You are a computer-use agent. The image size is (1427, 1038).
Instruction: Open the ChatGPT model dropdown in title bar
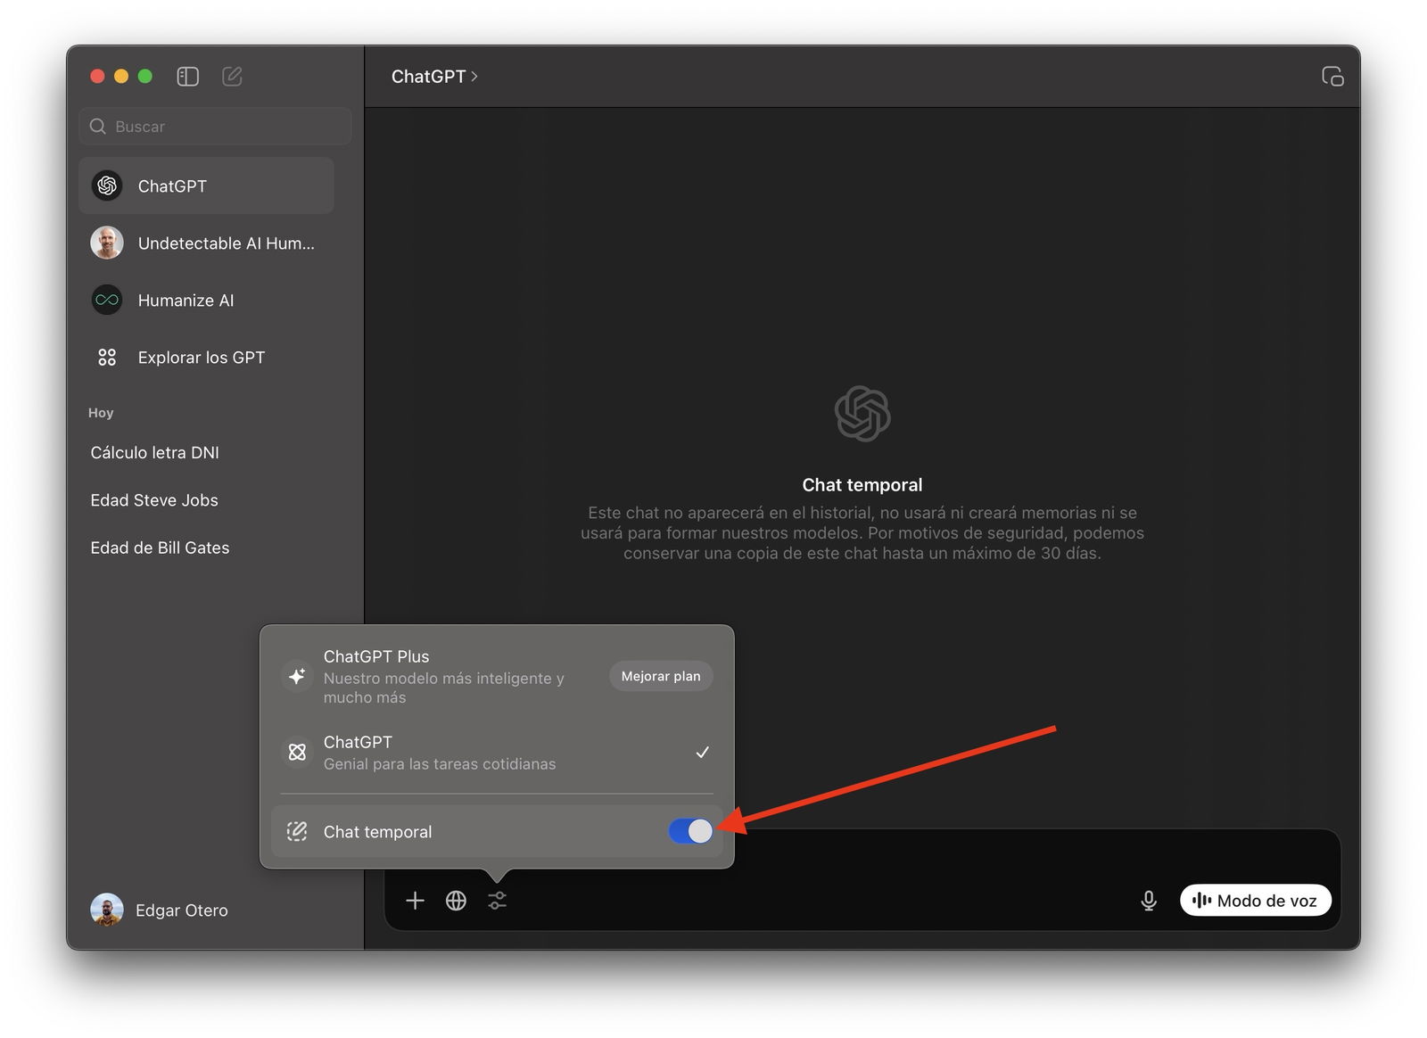(434, 77)
